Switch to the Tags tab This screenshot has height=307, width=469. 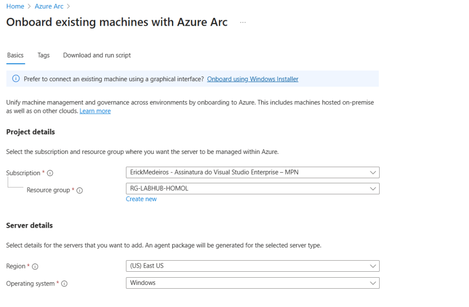(44, 55)
